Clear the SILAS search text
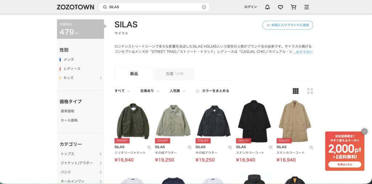The height and width of the screenshot is (184, 372). pyautogui.click(x=204, y=7)
